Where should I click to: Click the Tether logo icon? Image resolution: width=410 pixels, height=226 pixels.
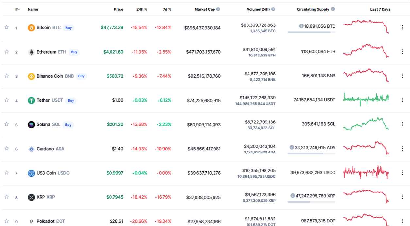click(x=31, y=100)
